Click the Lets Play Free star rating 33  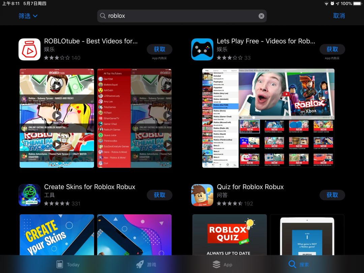point(234,58)
